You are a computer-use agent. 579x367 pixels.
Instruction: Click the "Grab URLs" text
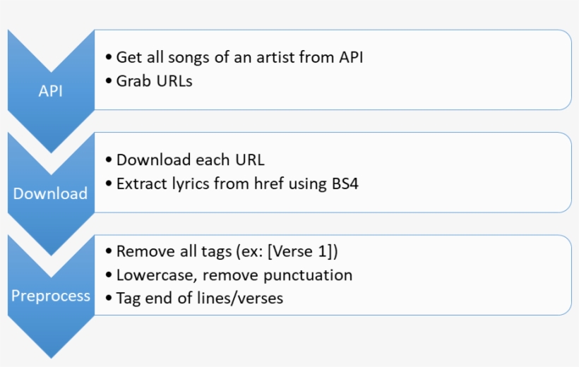click(x=154, y=81)
